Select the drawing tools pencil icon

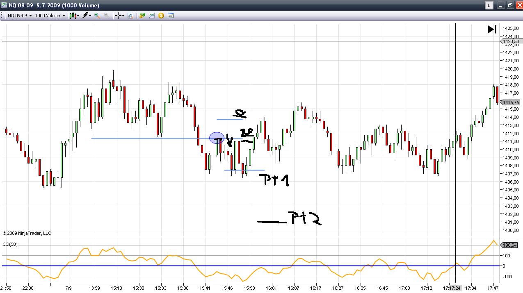(x=85, y=16)
